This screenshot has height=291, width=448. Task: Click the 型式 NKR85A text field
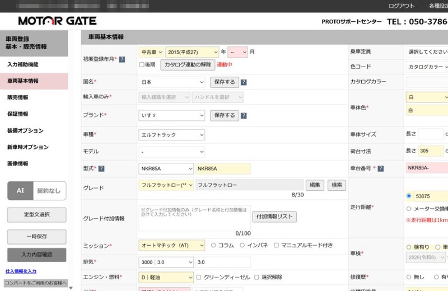coord(223,169)
